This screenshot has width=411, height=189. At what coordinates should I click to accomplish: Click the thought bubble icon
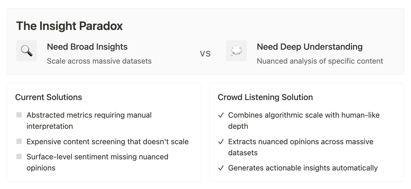[x=237, y=51]
